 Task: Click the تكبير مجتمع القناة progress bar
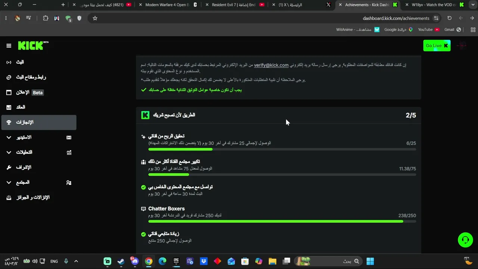click(x=282, y=174)
